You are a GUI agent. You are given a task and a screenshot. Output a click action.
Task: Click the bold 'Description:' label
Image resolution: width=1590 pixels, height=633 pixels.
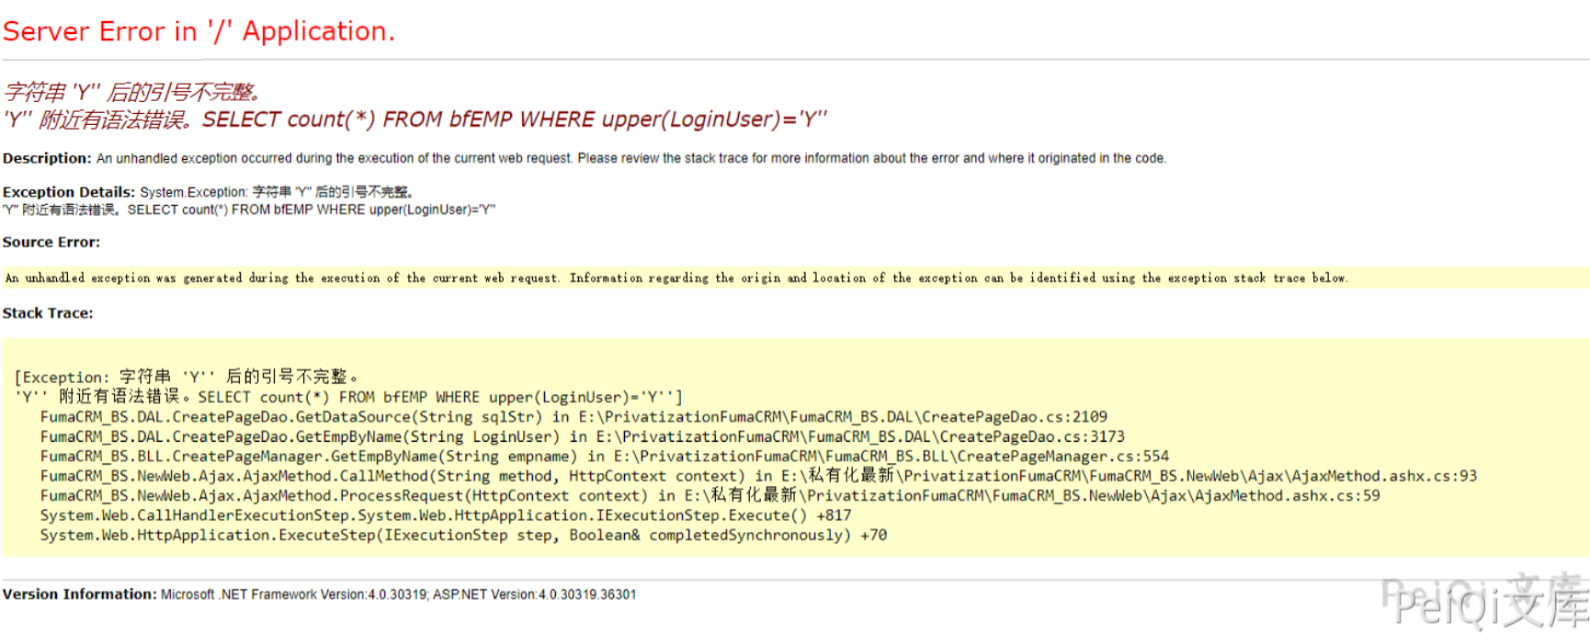point(47,158)
